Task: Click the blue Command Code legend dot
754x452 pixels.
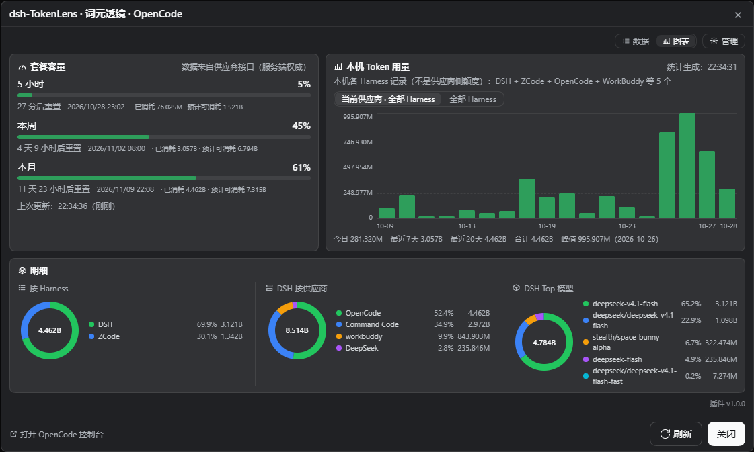Action: 338,324
